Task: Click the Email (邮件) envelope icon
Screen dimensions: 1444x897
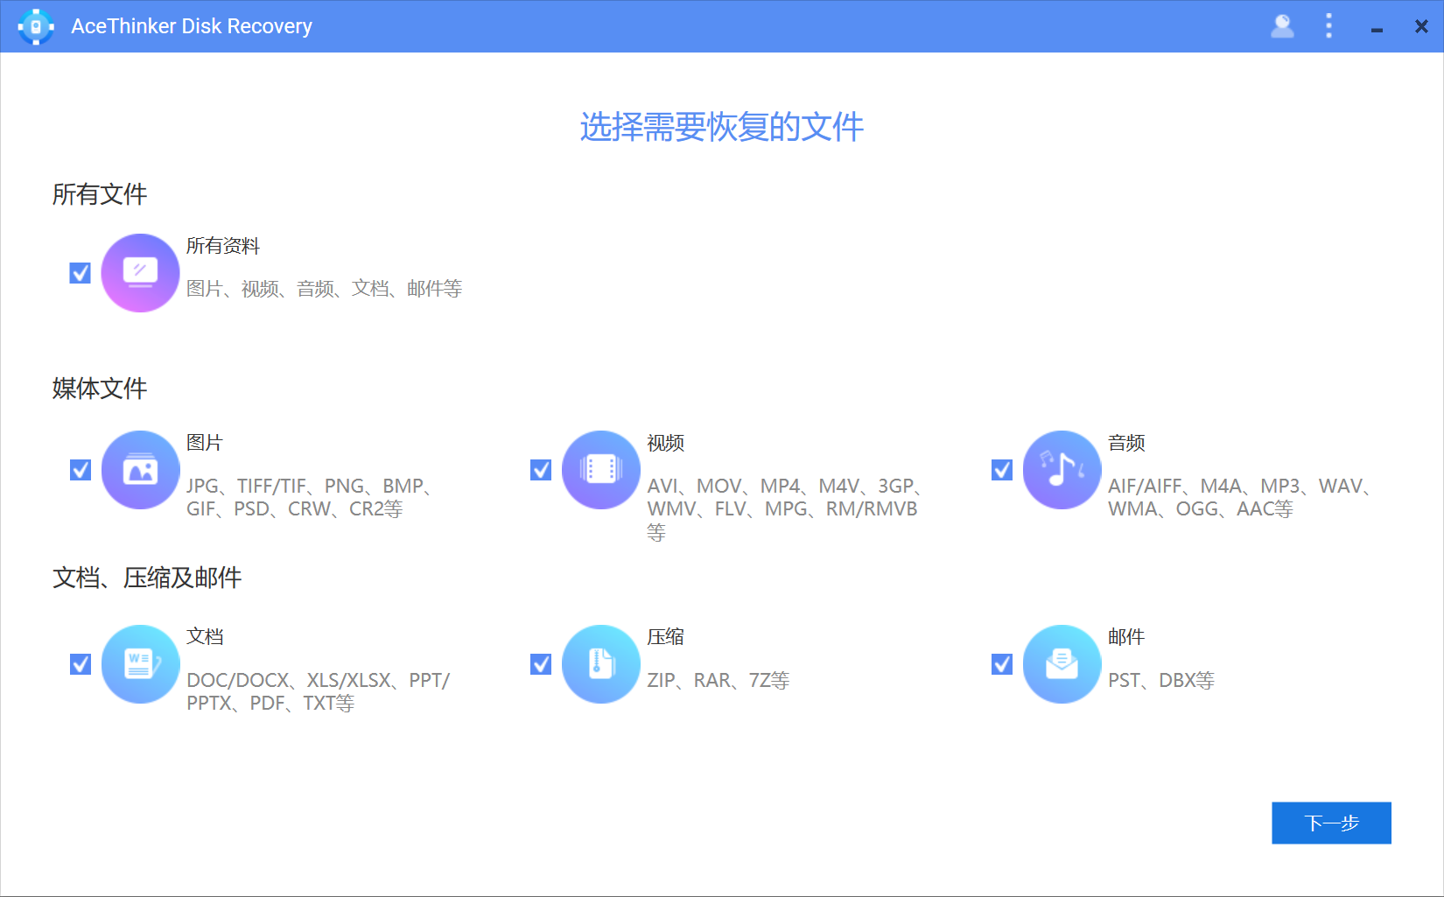Action: click(1062, 664)
